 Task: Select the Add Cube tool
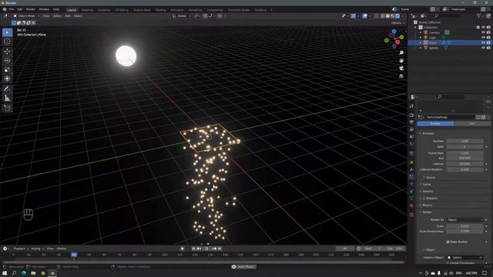tap(7, 108)
